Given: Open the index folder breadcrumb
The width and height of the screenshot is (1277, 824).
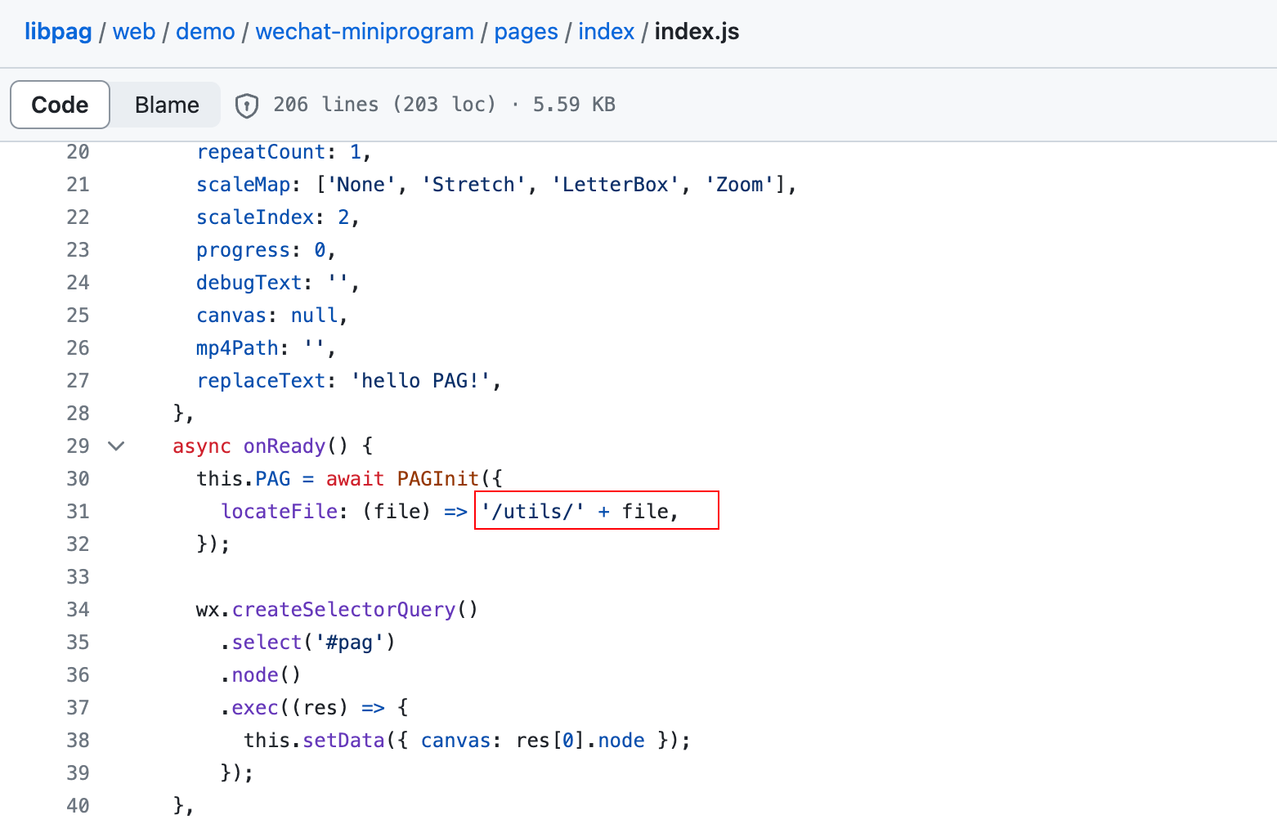Looking at the screenshot, I should 606,31.
